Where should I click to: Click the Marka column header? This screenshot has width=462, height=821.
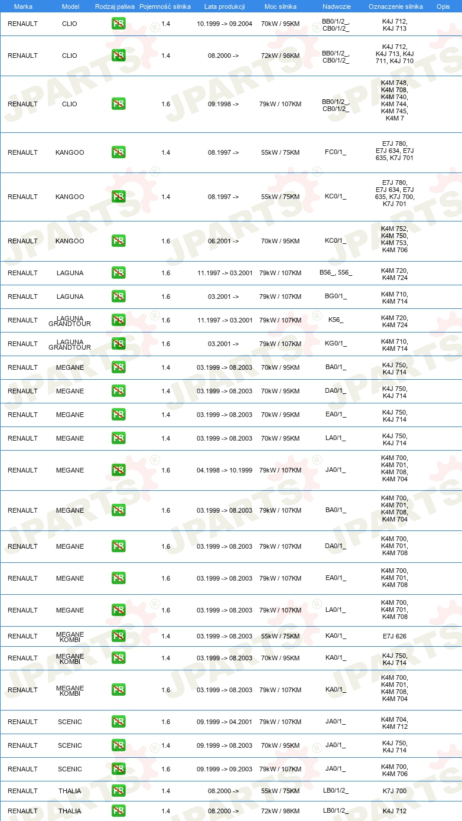pos(23,6)
